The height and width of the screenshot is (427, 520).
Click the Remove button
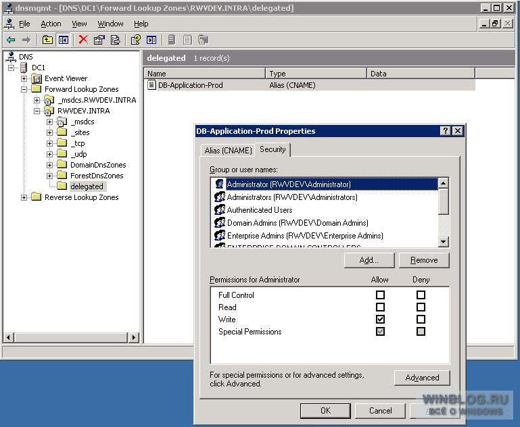coord(424,260)
